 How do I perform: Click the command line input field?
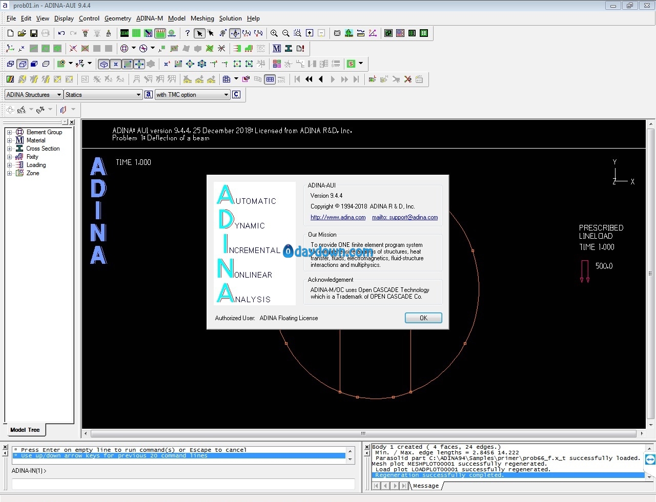[183, 484]
